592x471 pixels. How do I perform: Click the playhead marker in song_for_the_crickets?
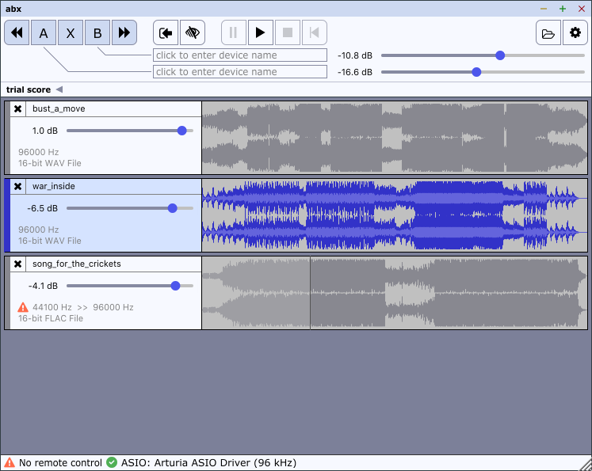pos(311,293)
